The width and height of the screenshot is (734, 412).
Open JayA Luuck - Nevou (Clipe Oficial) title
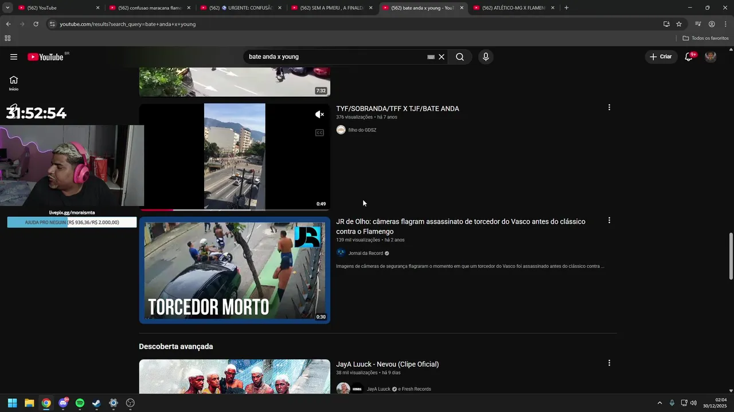coord(387,364)
